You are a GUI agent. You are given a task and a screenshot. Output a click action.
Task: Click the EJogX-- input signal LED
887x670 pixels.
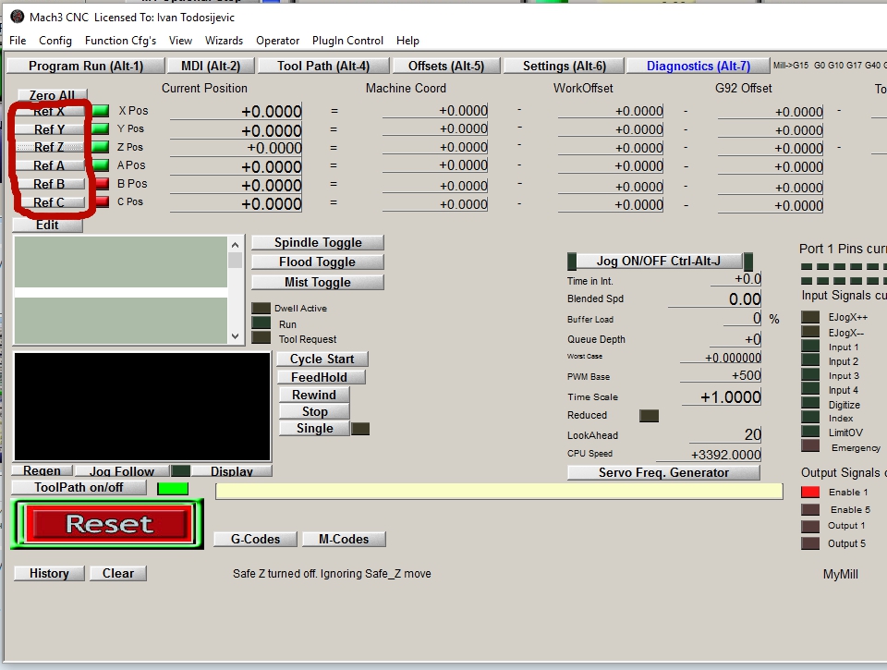tap(810, 332)
